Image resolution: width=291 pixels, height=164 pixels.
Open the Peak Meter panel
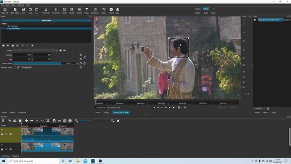click(45, 10)
